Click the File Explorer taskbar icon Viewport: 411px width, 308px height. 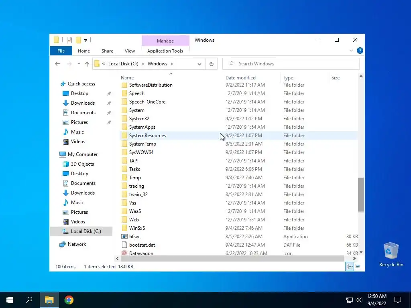click(49, 300)
